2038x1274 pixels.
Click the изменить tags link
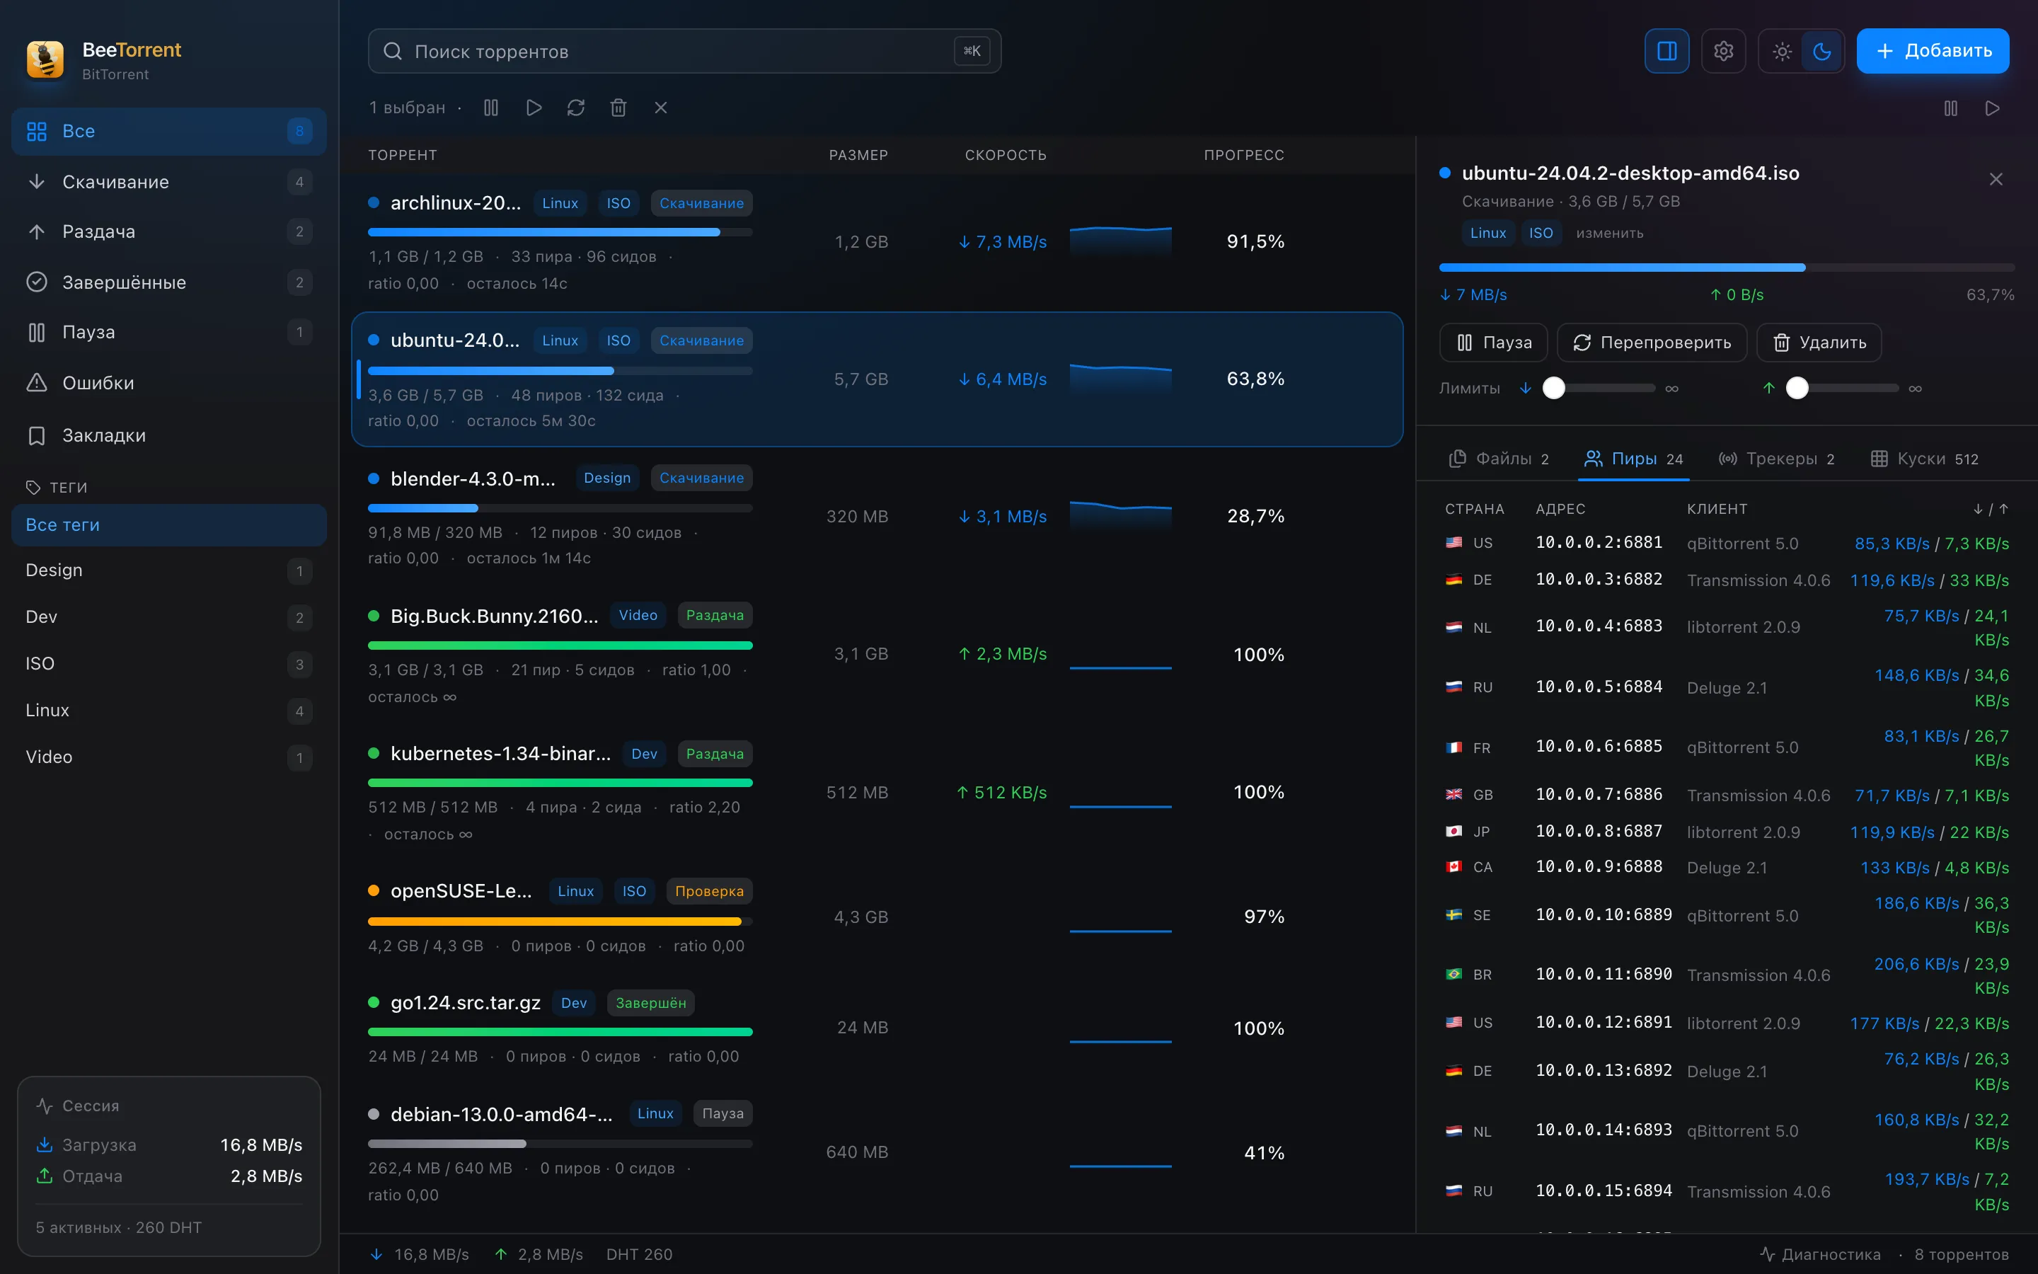pyautogui.click(x=1609, y=234)
